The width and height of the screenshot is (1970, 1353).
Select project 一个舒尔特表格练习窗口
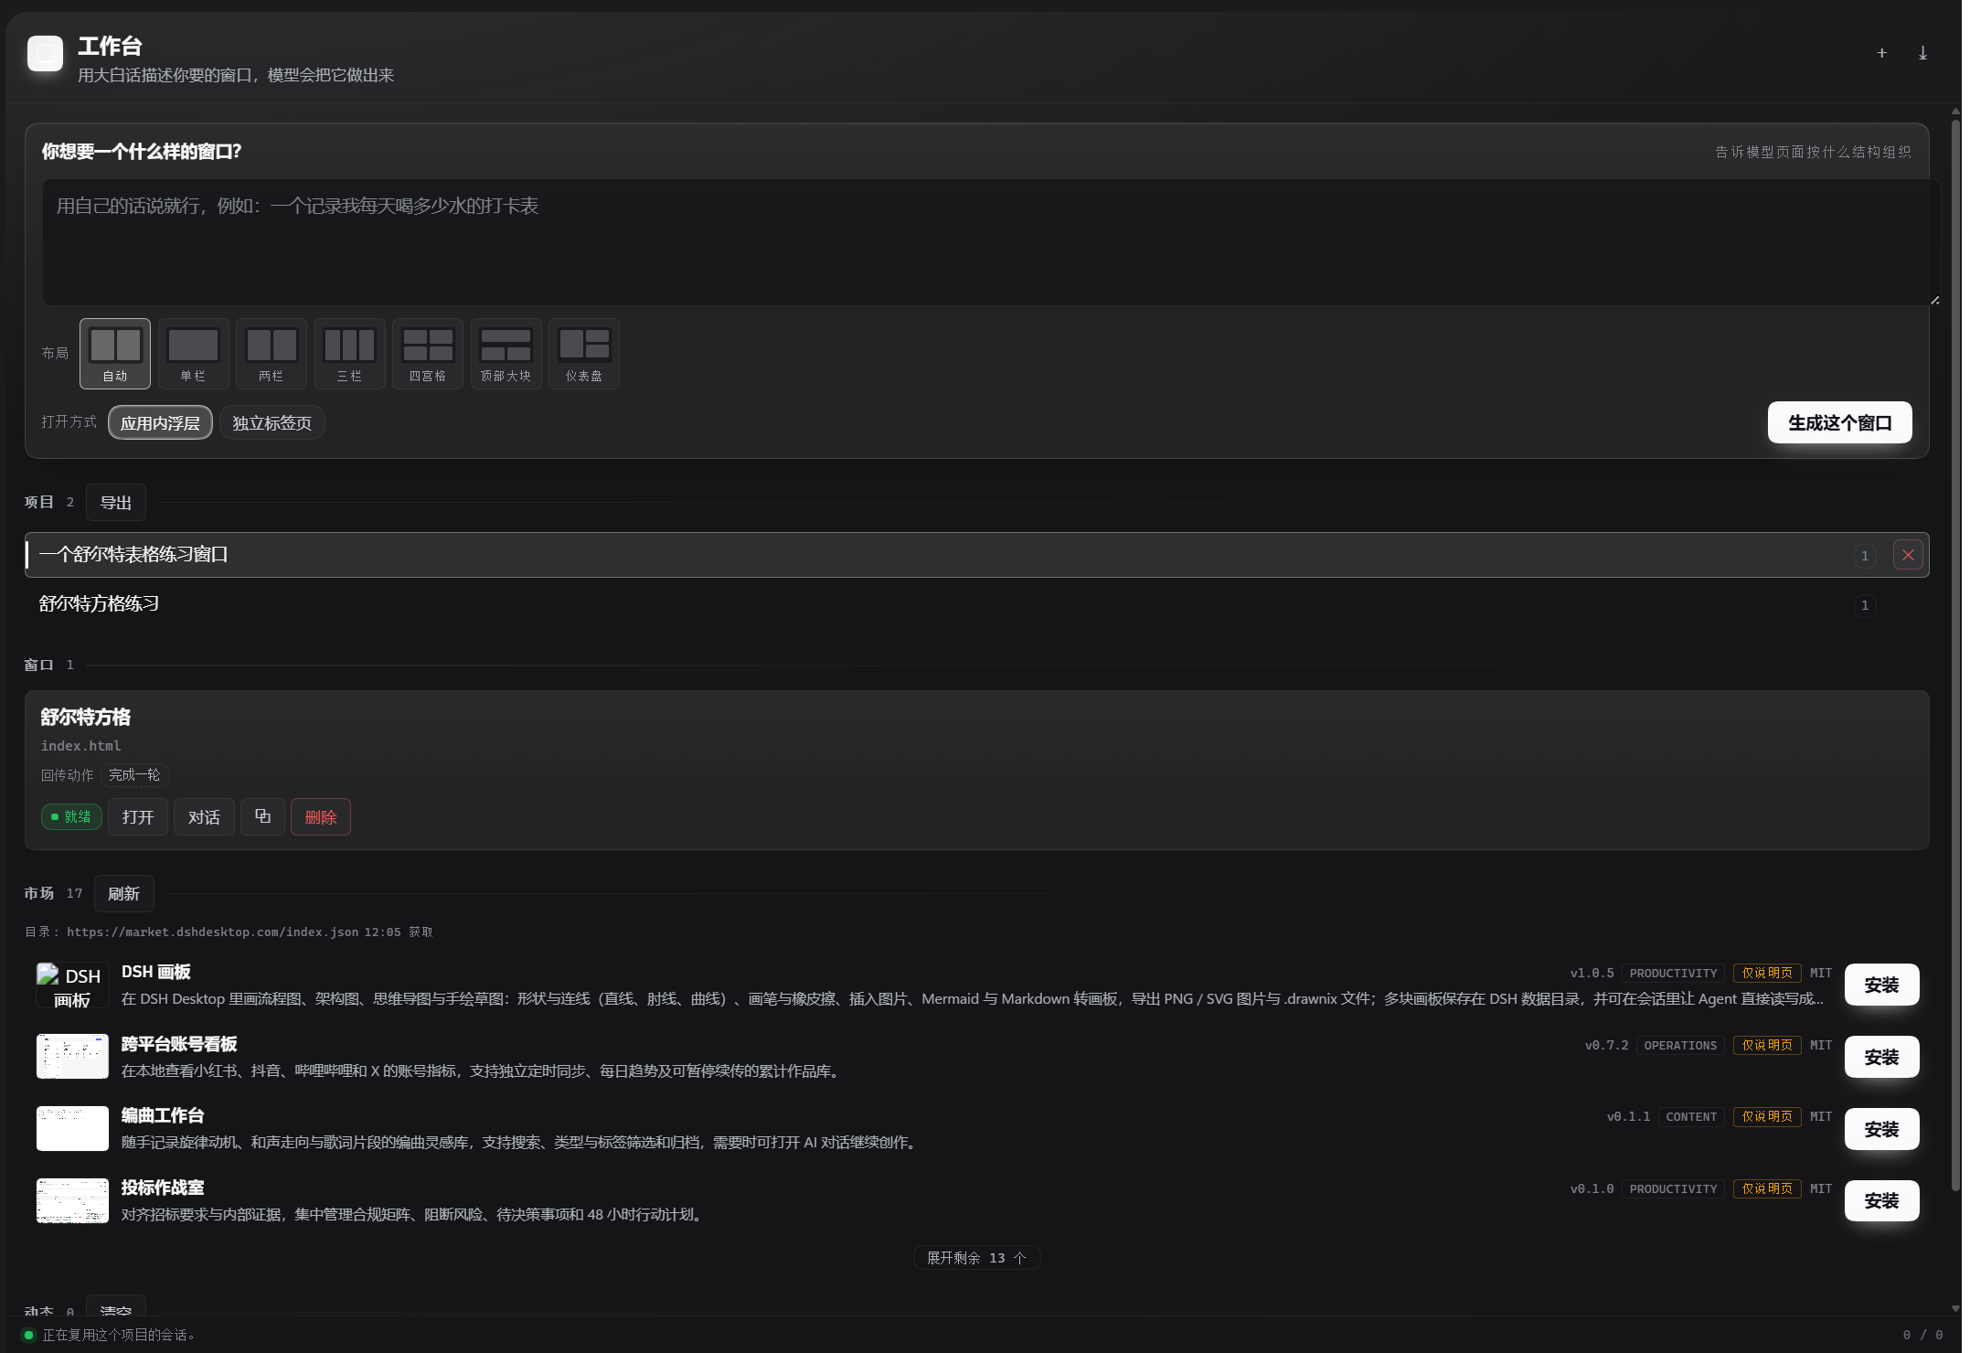point(976,555)
